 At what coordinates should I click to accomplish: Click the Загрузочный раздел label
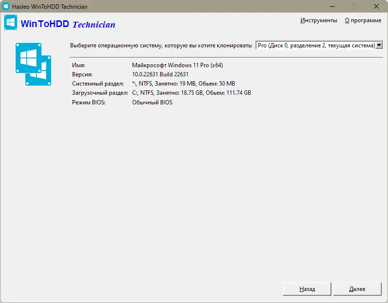(100, 93)
